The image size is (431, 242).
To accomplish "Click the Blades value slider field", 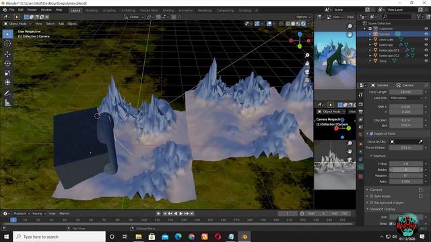I will (x=406, y=170).
